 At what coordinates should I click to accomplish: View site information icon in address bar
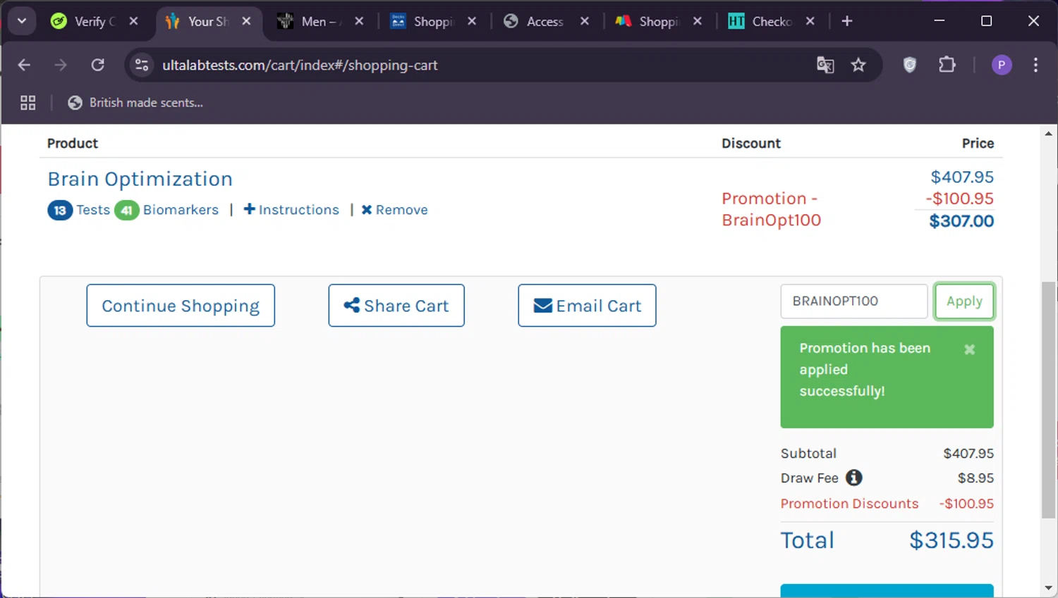pos(142,66)
